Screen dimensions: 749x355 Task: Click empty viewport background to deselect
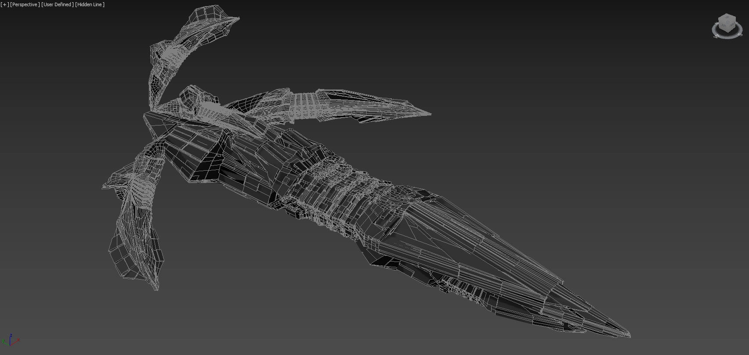[571, 110]
